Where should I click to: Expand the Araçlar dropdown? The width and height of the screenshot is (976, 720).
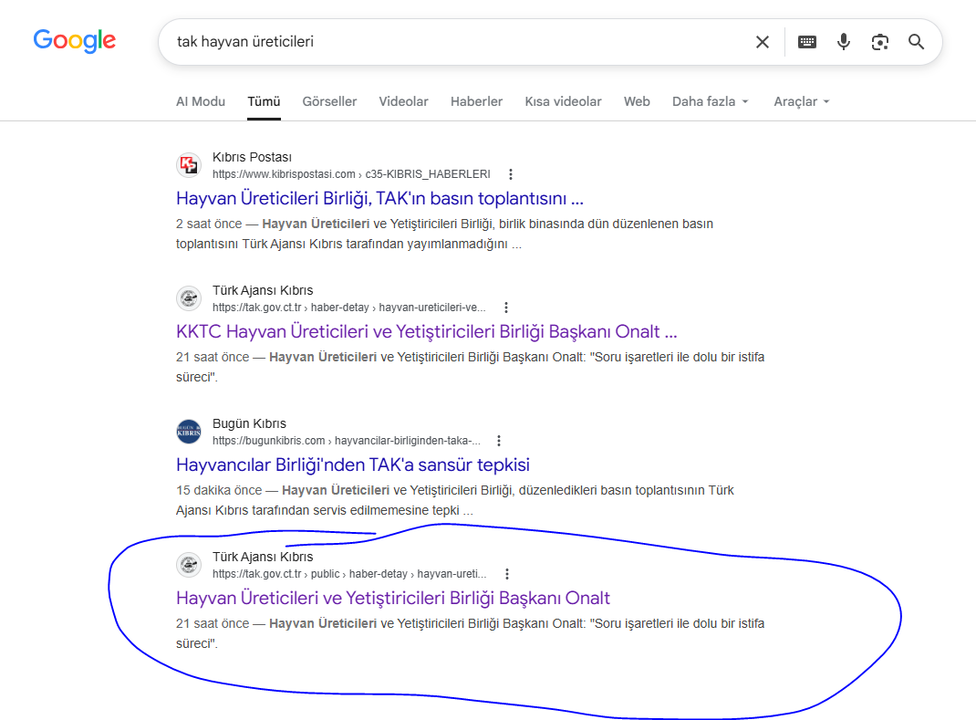click(x=802, y=101)
